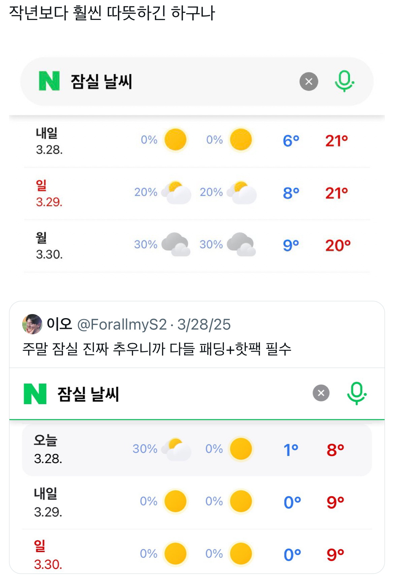This screenshot has width=394, height=585.
Task: Click the 21° high temperature for 내일 3.28.
Action: click(336, 141)
